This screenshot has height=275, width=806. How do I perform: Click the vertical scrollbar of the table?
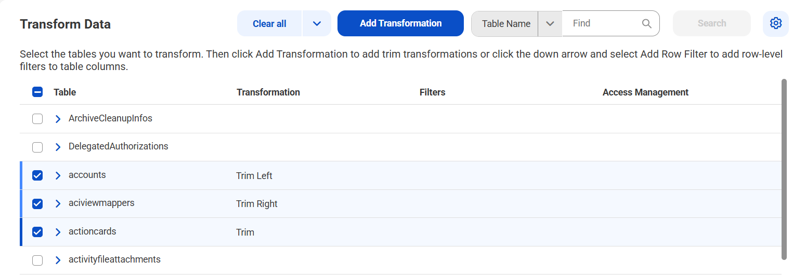pos(784,169)
